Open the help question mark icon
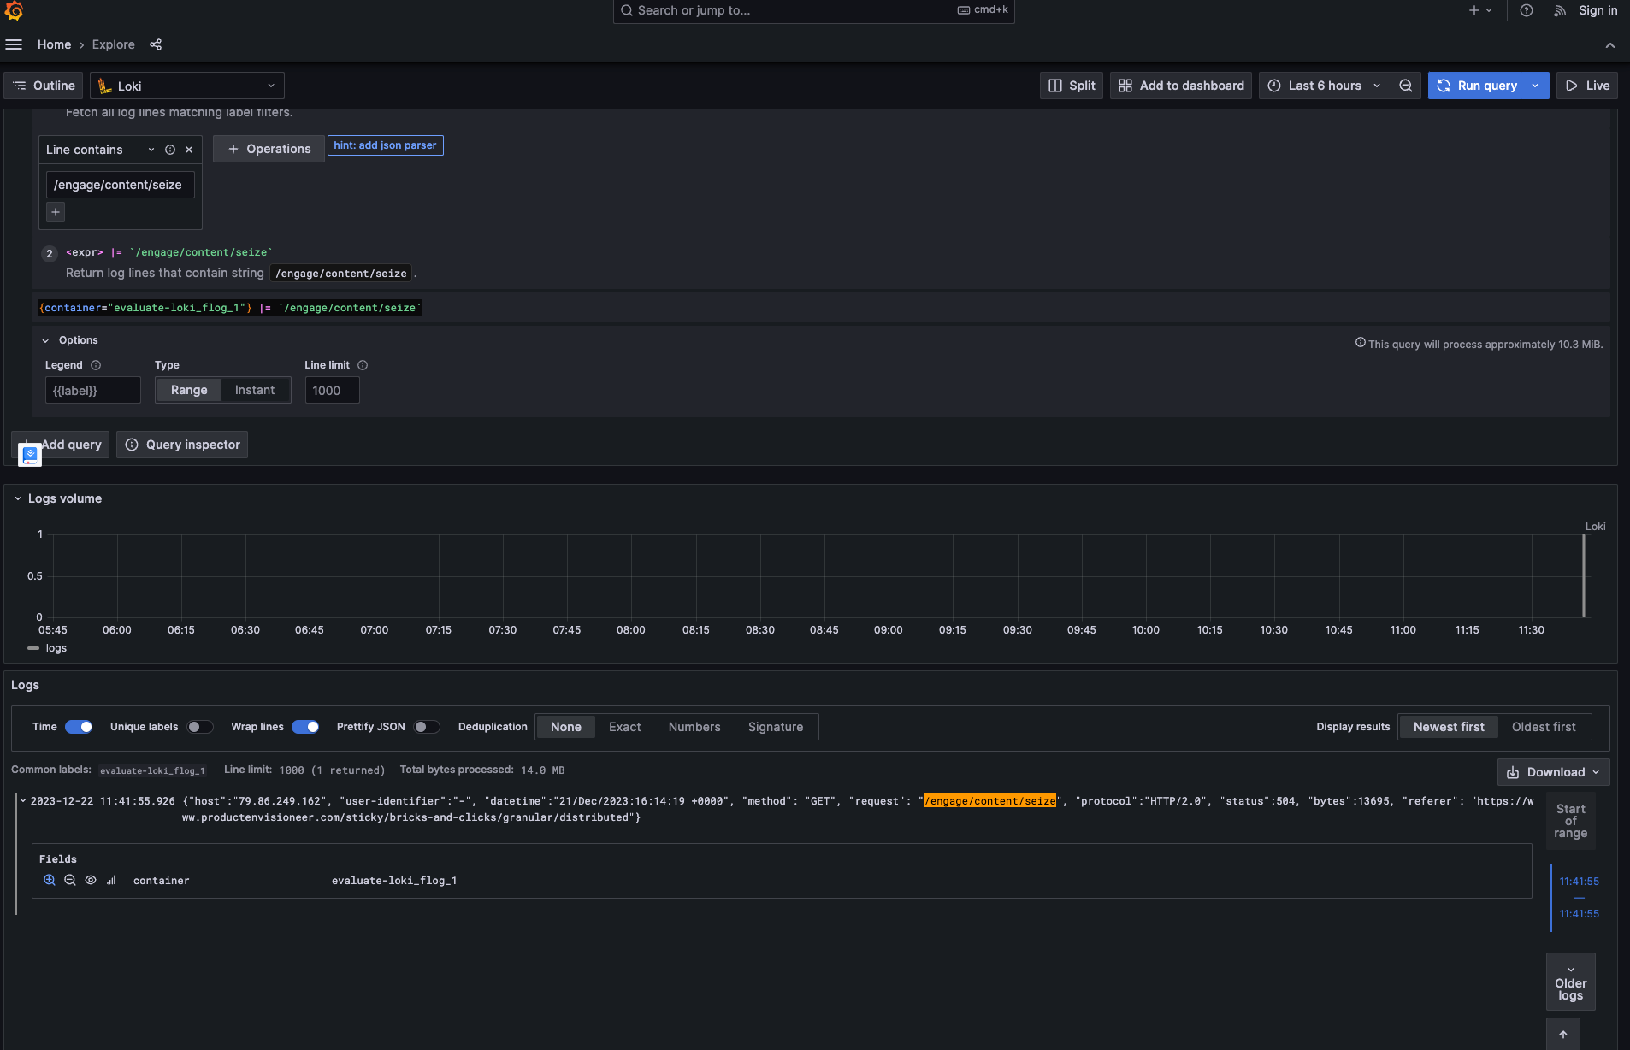This screenshot has height=1050, width=1630. [1527, 10]
